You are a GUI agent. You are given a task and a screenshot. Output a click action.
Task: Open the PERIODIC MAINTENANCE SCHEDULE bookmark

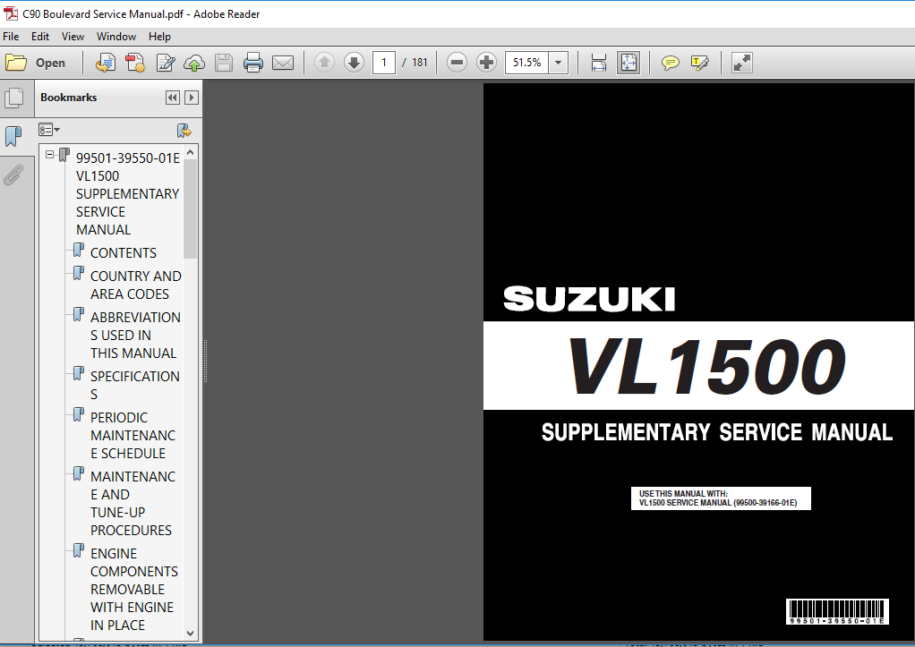click(x=133, y=435)
